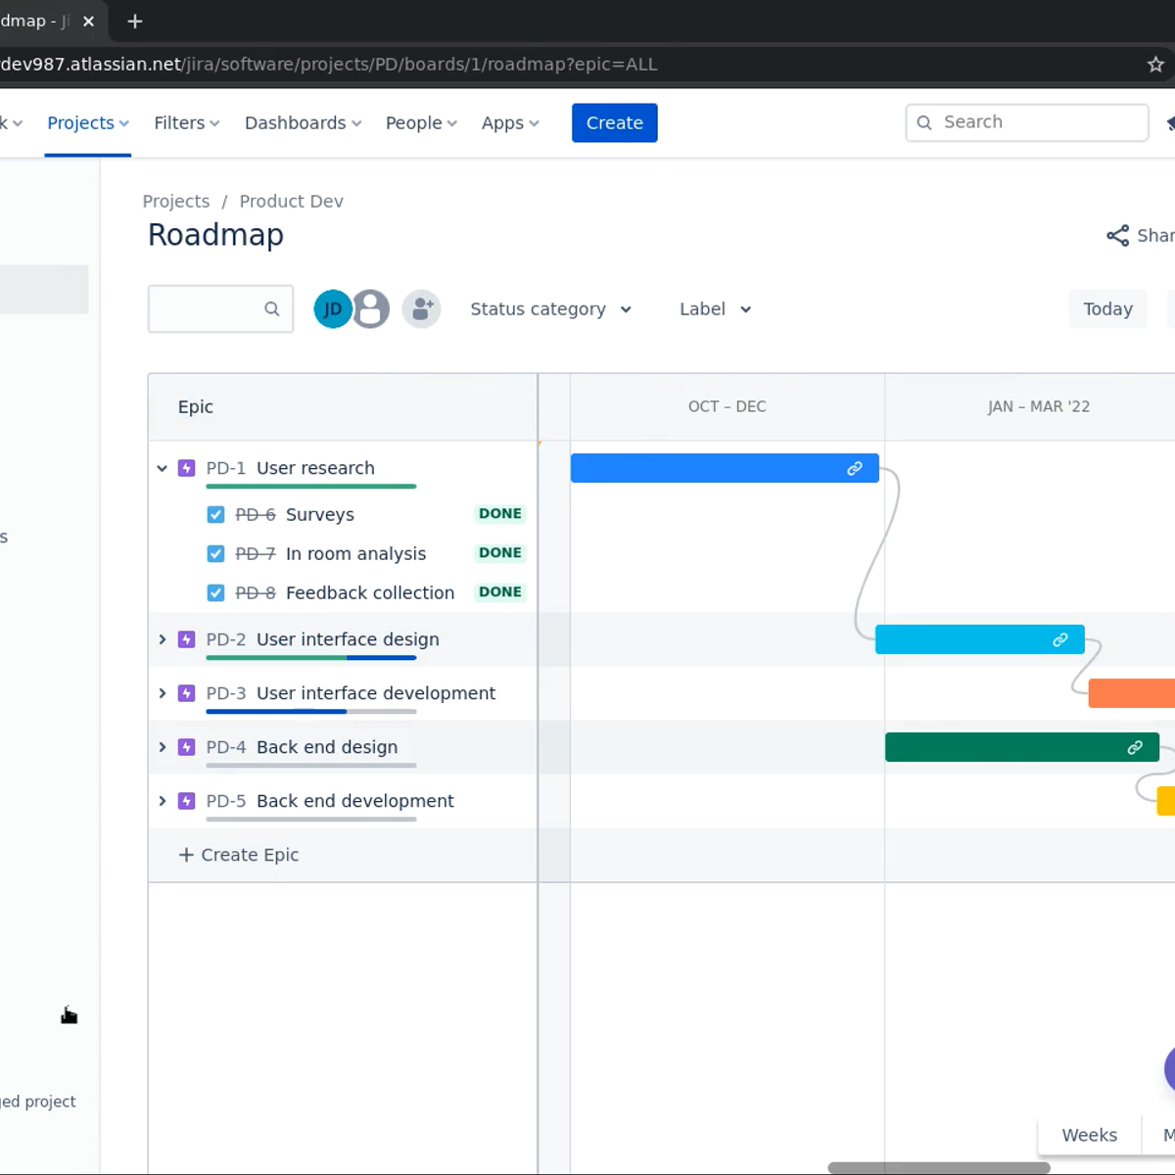Click the PD-7 In room analysis checkbox icon
1175x1175 pixels.
tap(215, 554)
